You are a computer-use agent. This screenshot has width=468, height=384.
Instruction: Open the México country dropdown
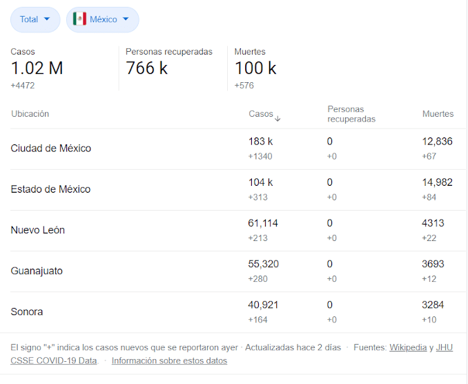[102, 19]
